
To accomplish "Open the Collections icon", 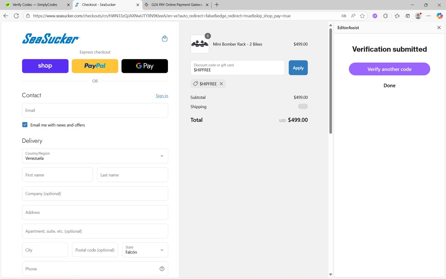I will 408,16.
